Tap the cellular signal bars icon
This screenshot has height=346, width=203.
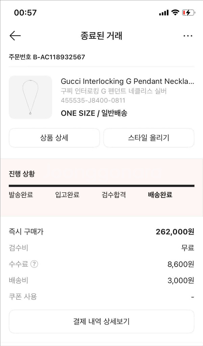163,13
